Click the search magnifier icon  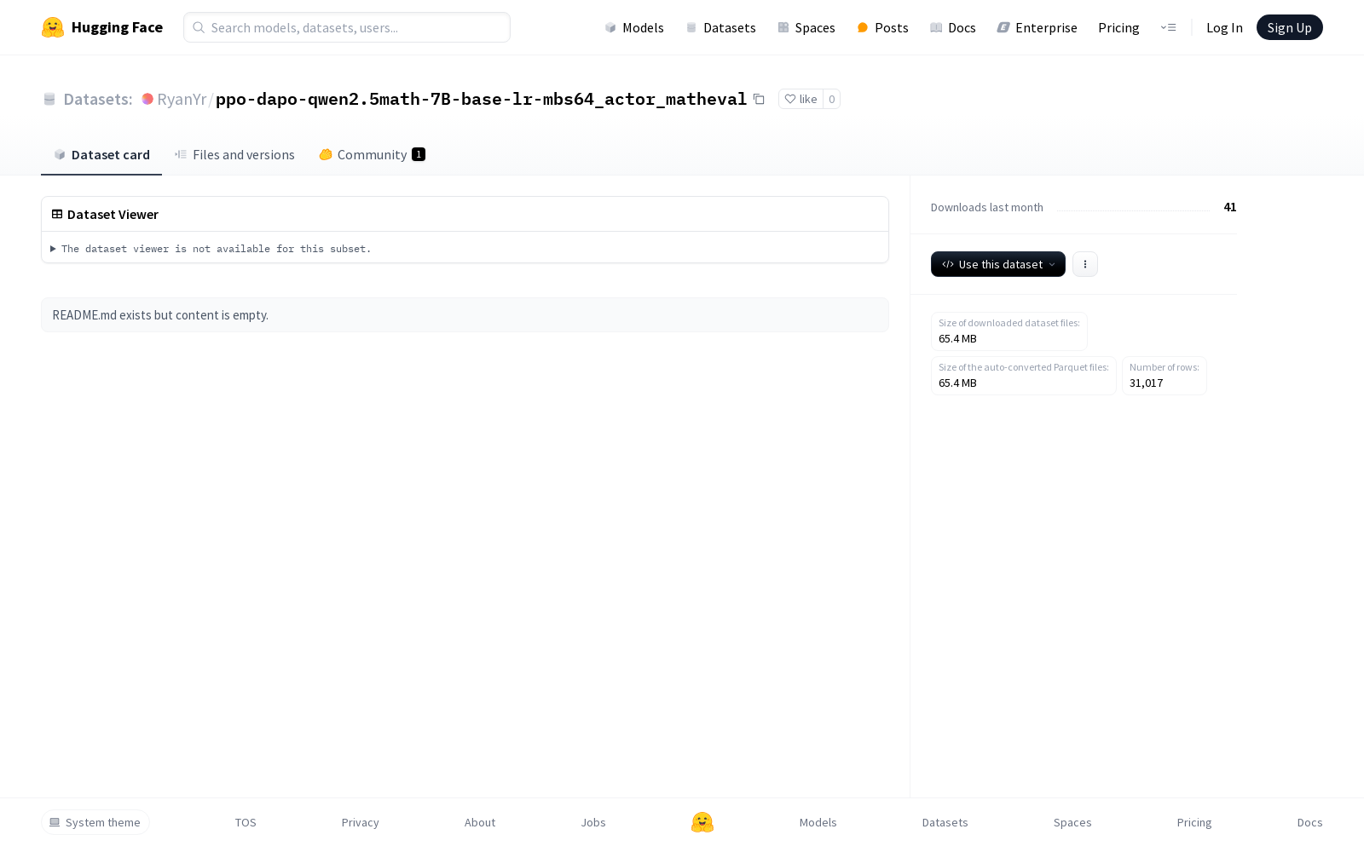click(x=199, y=27)
